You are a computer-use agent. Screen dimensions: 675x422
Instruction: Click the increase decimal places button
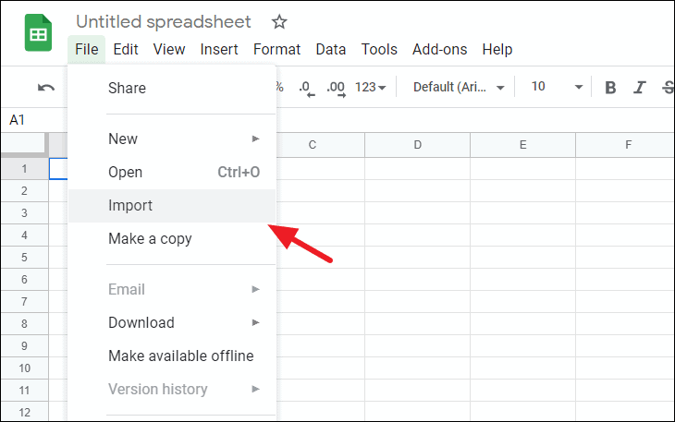[335, 88]
